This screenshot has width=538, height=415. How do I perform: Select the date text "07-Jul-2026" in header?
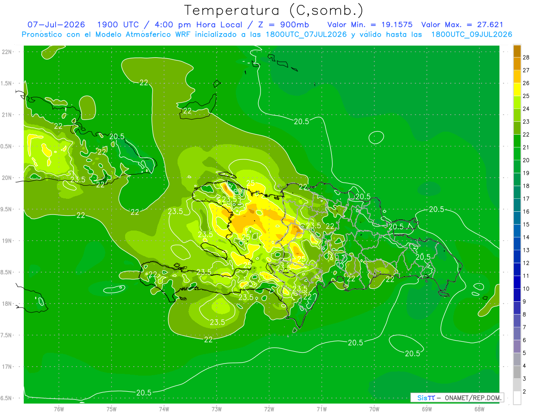(56, 25)
